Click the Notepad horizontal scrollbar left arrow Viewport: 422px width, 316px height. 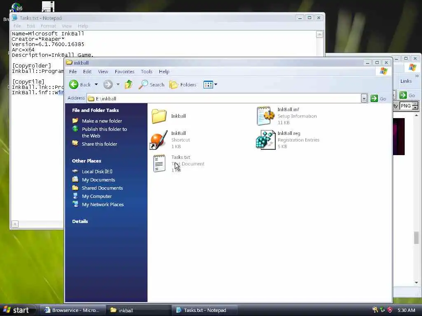15,224
